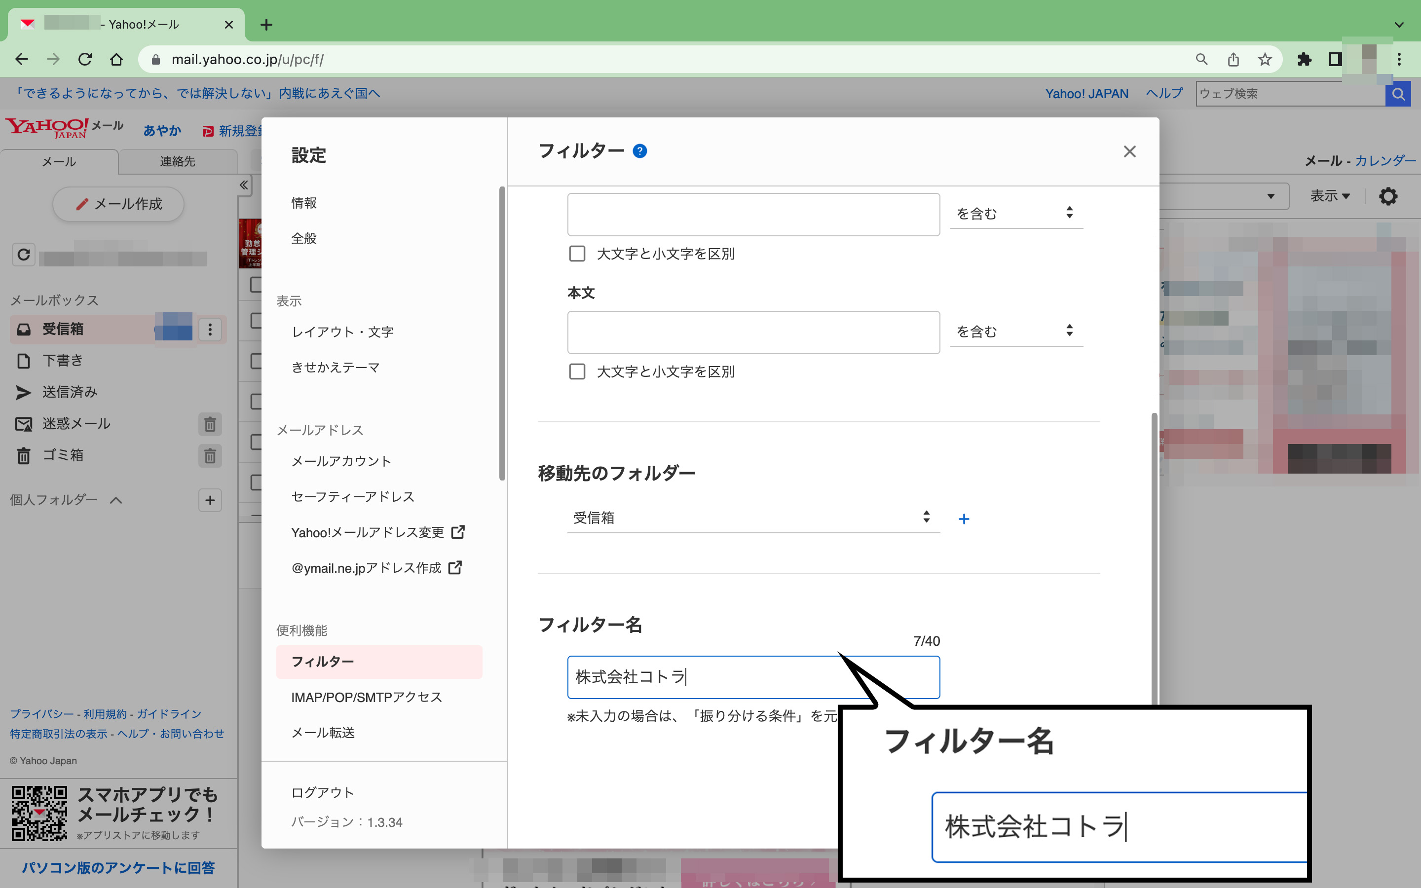This screenshot has width=1421, height=888.
Task: Open the 本文 を含む condition dropdown
Action: click(1016, 331)
